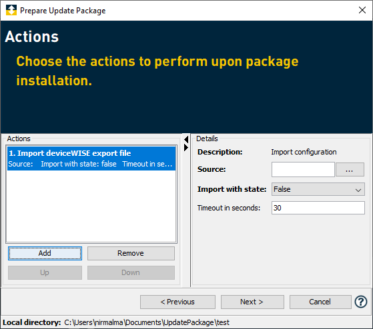Proceed with the Next button

[x=252, y=302]
